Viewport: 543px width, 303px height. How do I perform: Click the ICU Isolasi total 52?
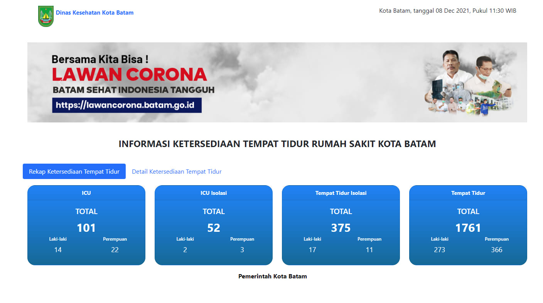pos(214,228)
